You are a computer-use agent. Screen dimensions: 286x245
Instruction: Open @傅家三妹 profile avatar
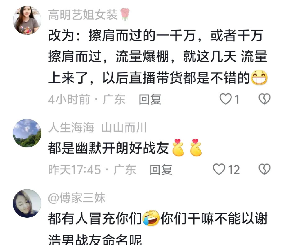coord(27,203)
